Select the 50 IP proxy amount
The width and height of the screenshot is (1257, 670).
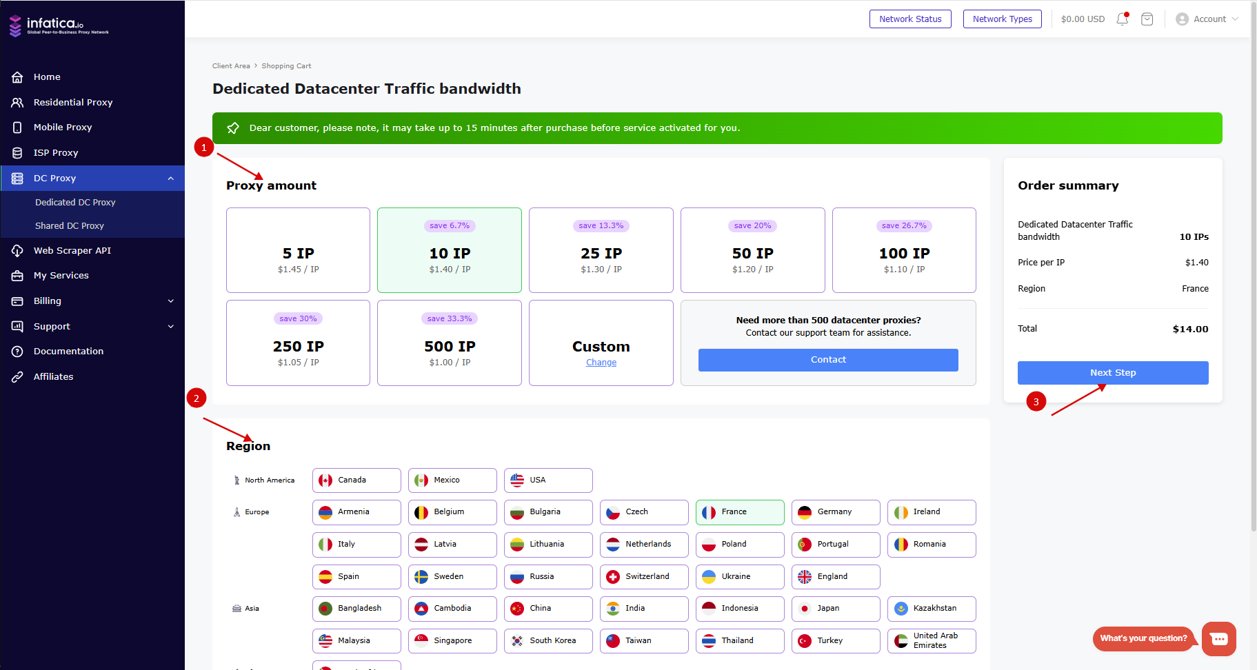[753, 250]
